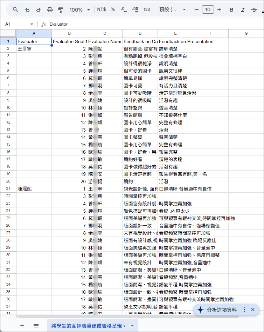
Task: Click cell with 很可愛的圖卡
Action: (140, 71)
